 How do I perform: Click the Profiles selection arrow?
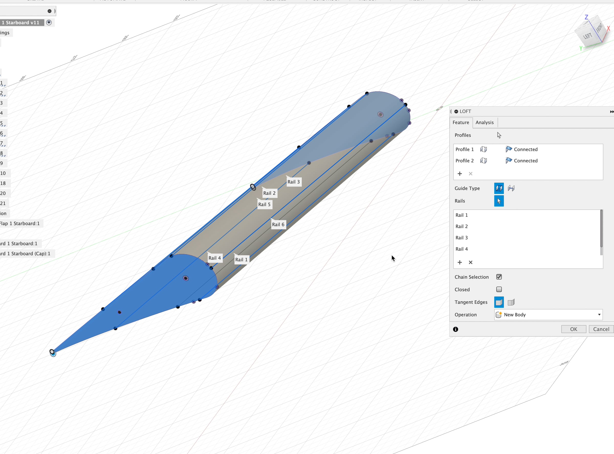499,135
